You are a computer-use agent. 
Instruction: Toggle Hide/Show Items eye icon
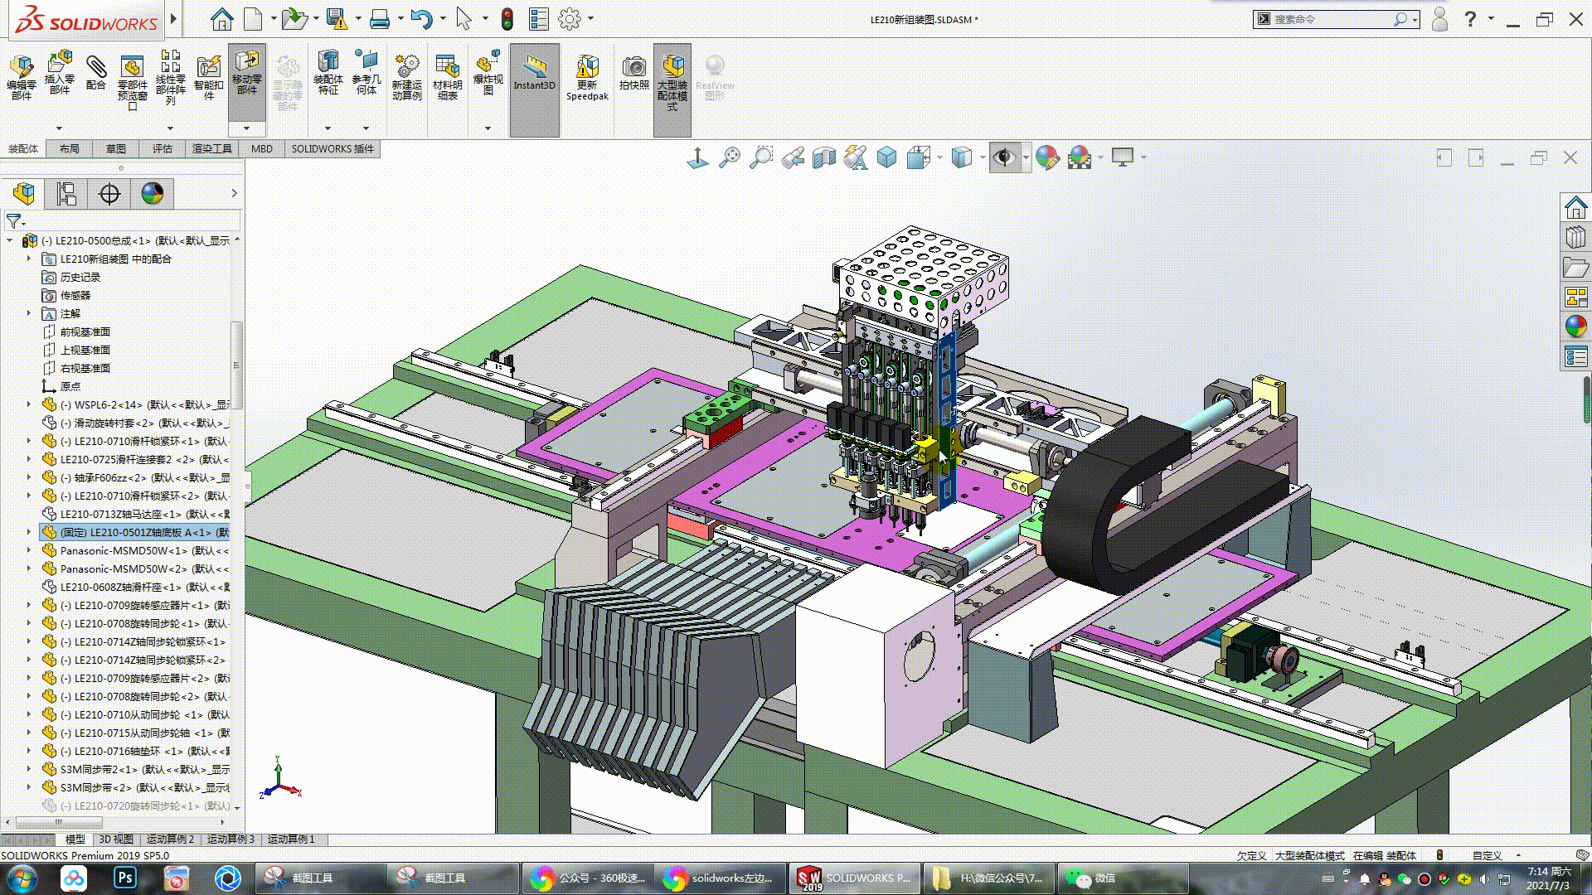click(1004, 157)
